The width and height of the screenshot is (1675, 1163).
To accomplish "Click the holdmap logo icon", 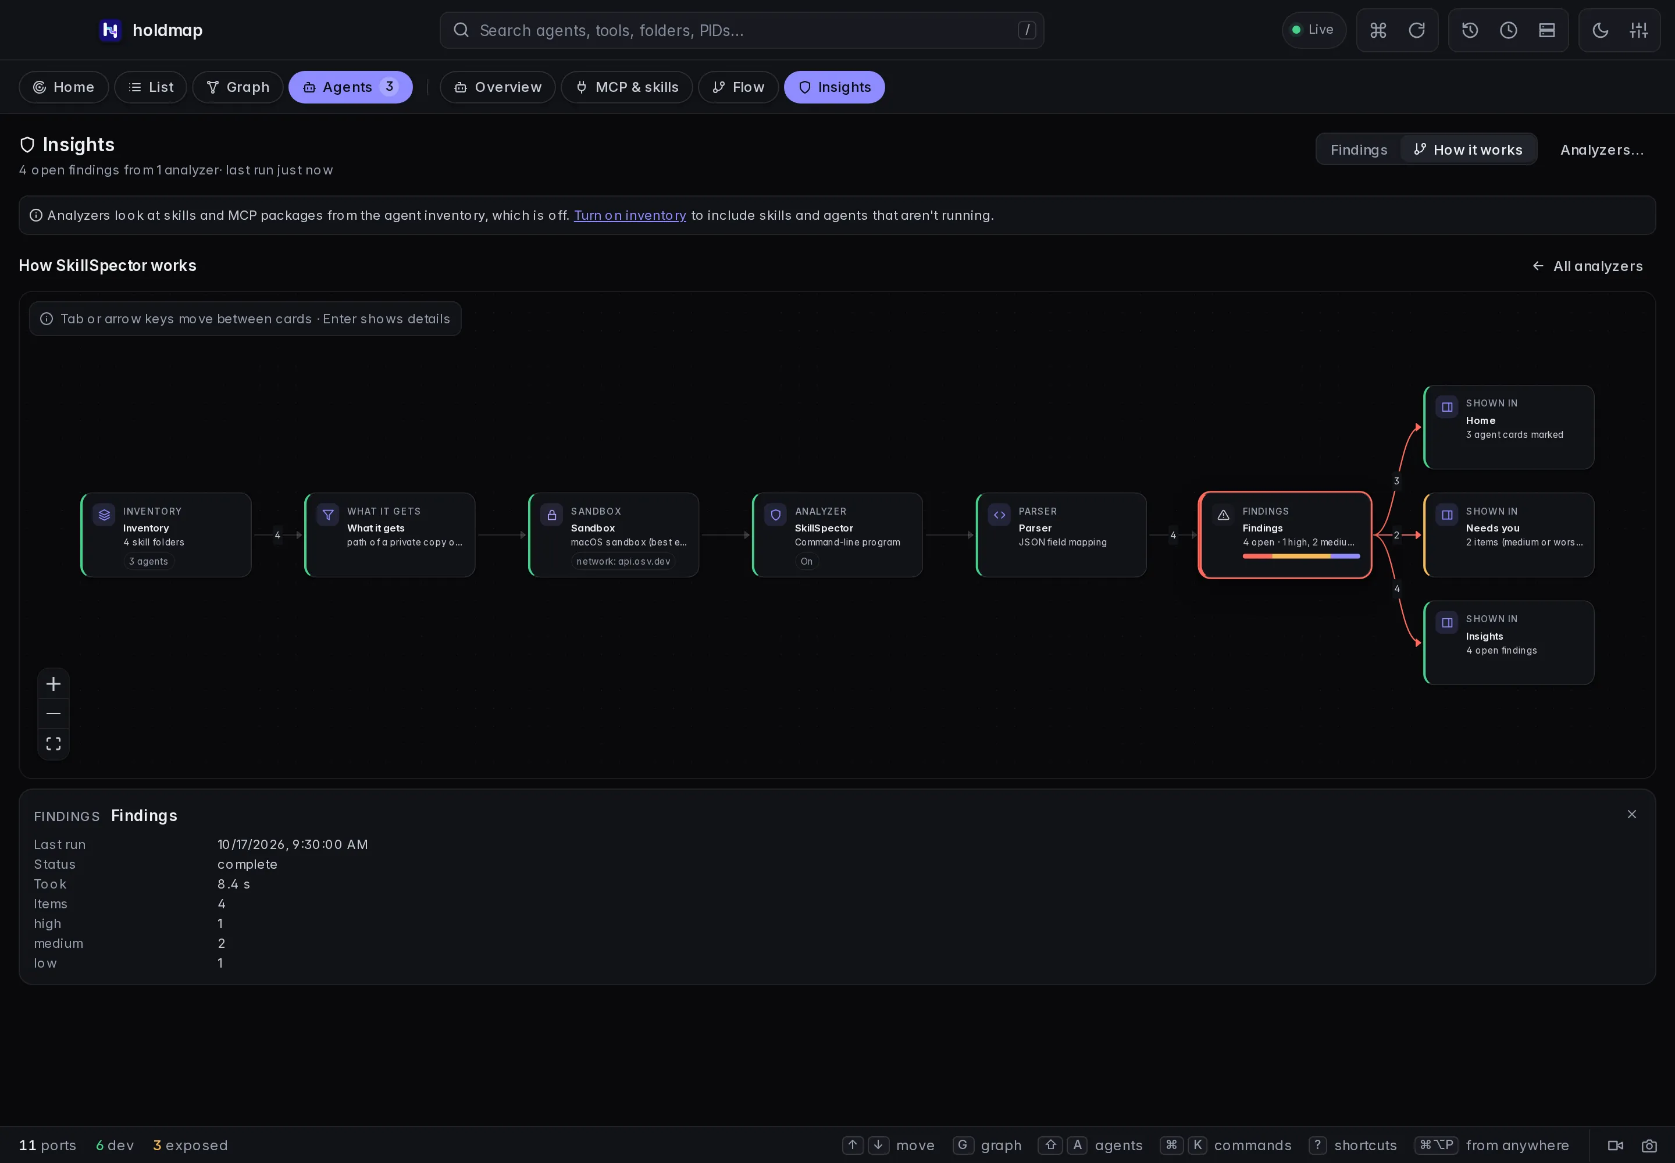I will click(110, 30).
